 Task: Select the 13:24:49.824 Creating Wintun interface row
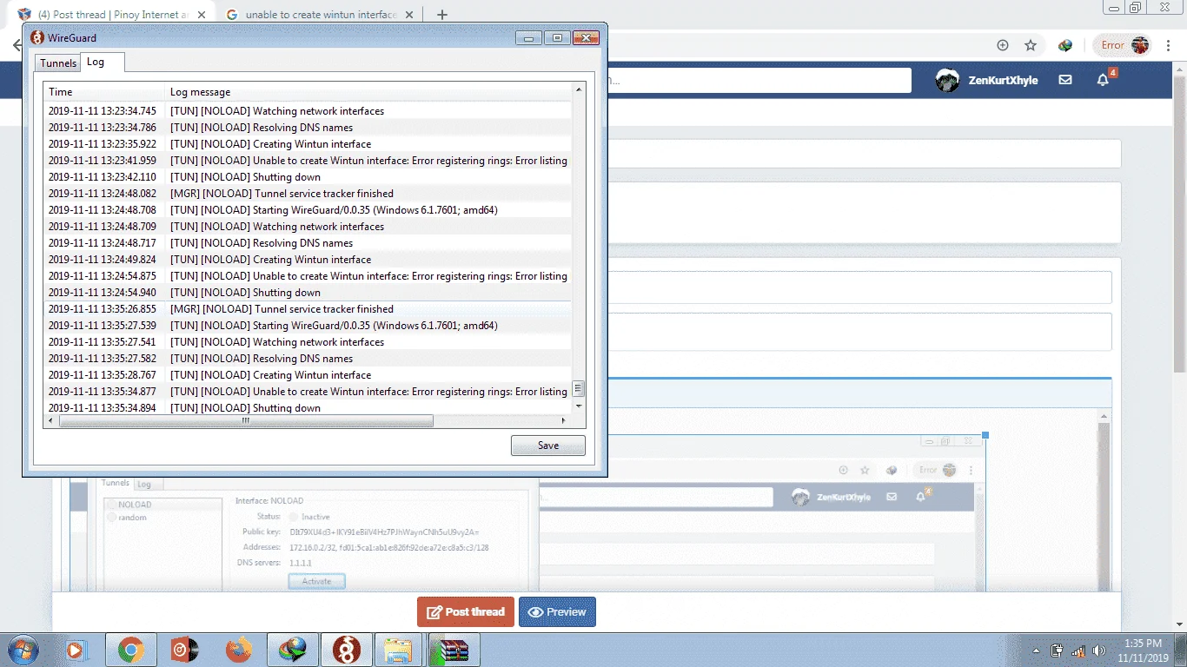[x=308, y=260]
